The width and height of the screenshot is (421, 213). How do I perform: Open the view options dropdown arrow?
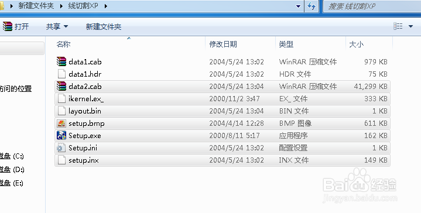(410, 26)
